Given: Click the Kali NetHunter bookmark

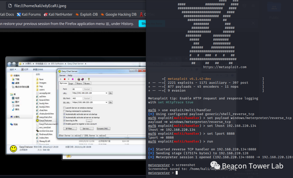Looking at the screenshot, I should tap(58, 14).
